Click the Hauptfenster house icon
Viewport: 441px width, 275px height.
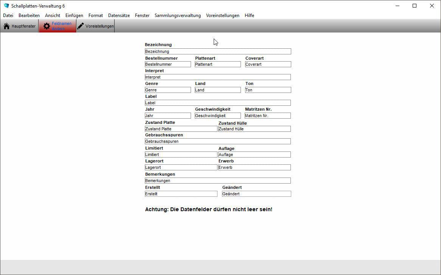[x=6, y=26]
